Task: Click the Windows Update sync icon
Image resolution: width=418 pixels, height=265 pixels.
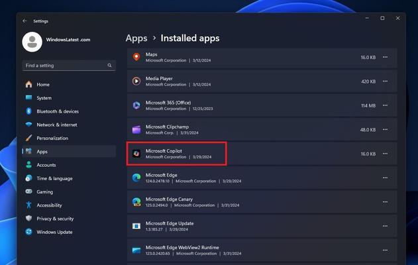Action: click(28, 232)
